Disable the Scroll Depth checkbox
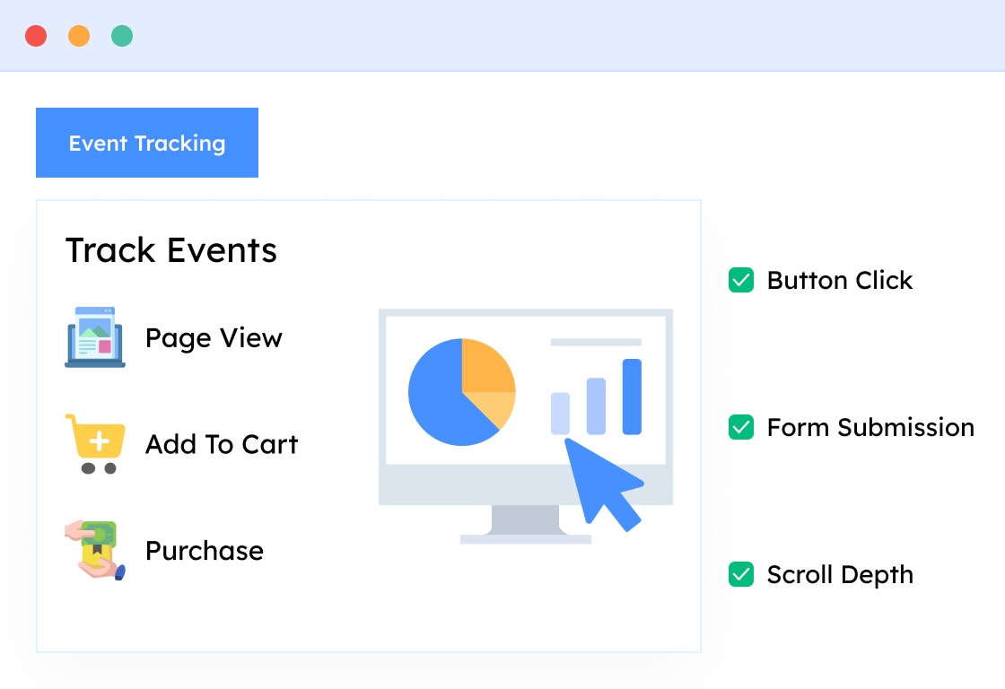 click(740, 575)
